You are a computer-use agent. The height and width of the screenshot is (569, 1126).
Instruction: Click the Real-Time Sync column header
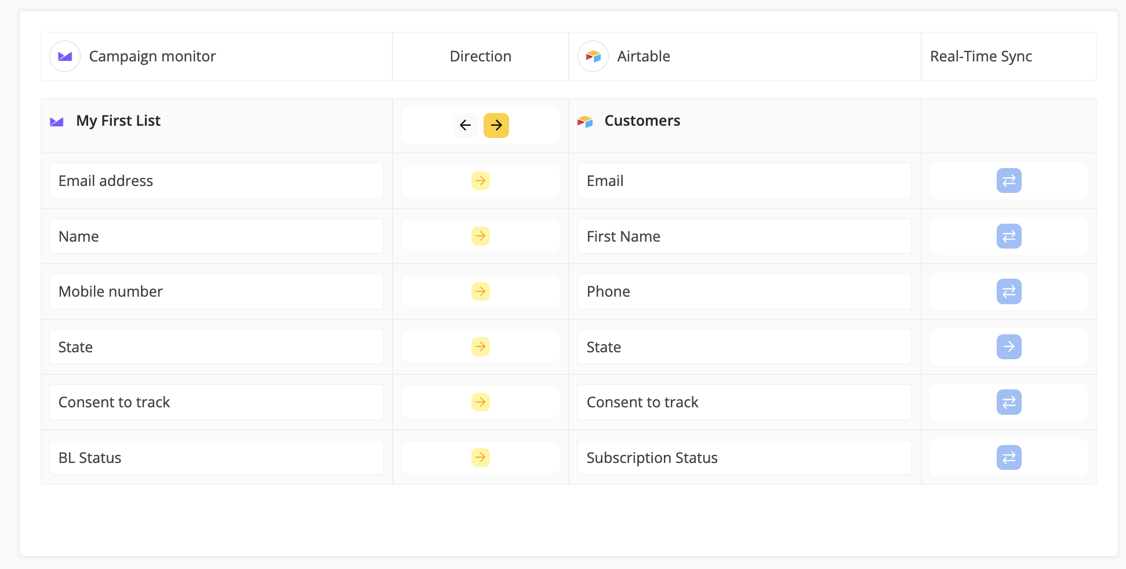(x=981, y=56)
